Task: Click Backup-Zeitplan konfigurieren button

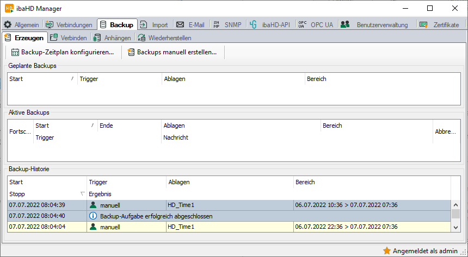Action: pyautogui.click(x=63, y=52)
